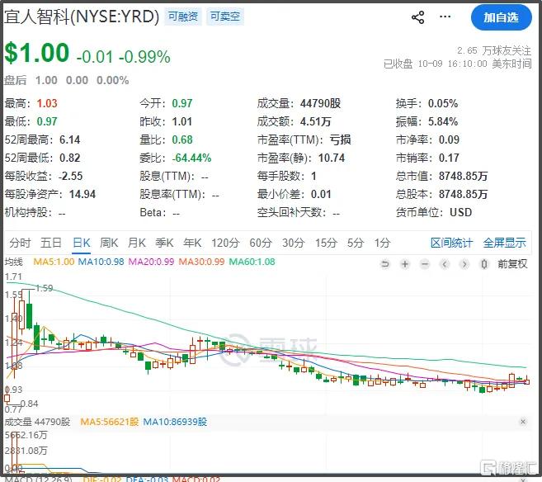
Task: Click the 可融资 tag
Action: pyautogui.click(x=183, y=17)
